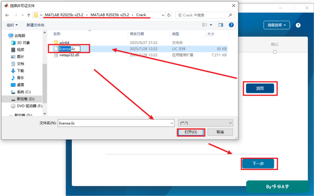The image size is (314, 196).
Task: Toggle the preview pane icon
Action: 221,25
